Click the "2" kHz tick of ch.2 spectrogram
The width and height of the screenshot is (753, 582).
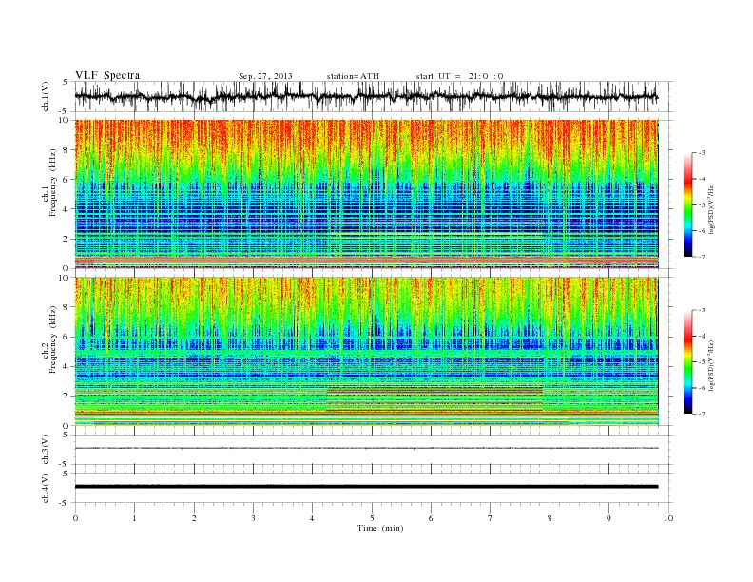click(67, 397)
